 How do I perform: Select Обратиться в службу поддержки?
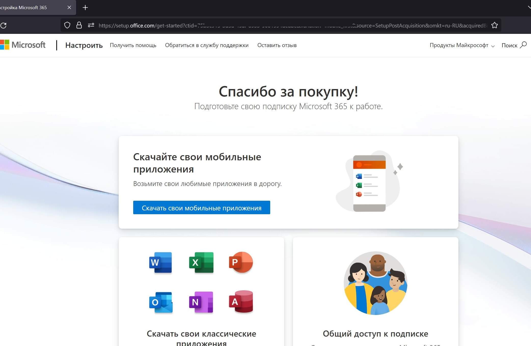pos(207,45)
